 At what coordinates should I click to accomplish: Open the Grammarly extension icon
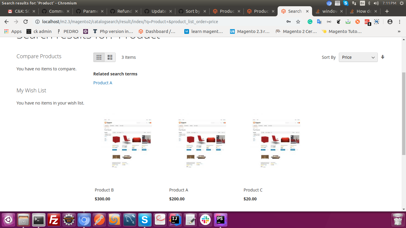[310, 22]
